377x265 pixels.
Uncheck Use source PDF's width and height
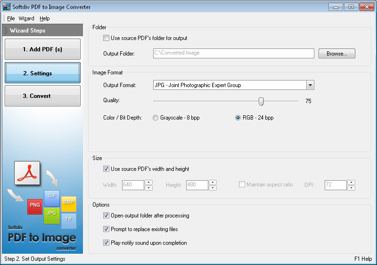[x=106, y=169]
